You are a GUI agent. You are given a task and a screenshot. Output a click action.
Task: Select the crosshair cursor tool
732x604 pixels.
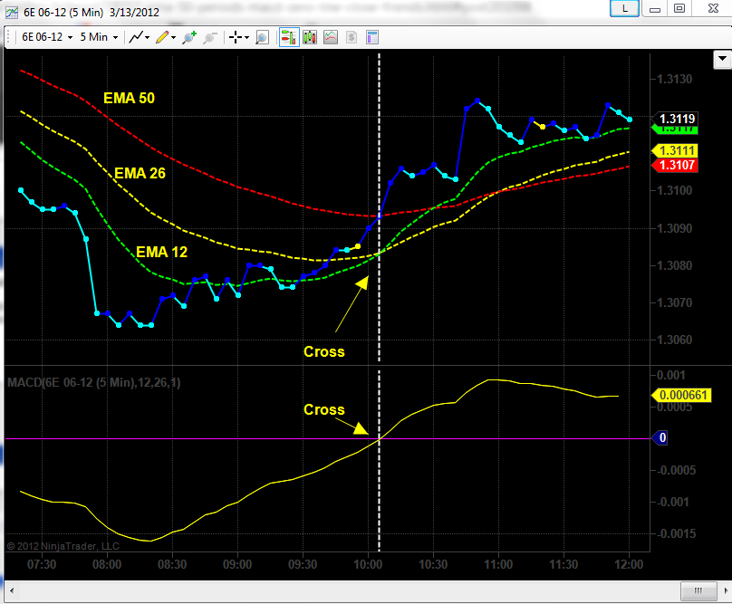coord(236,37)
